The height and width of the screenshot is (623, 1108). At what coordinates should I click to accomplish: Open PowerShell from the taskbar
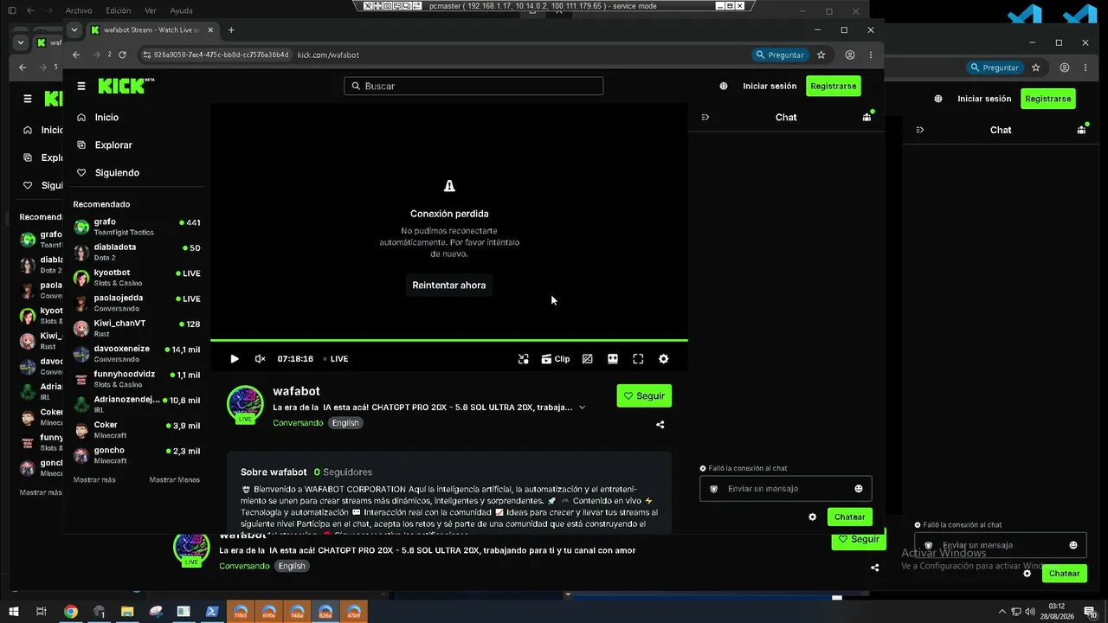coord(212,612)
